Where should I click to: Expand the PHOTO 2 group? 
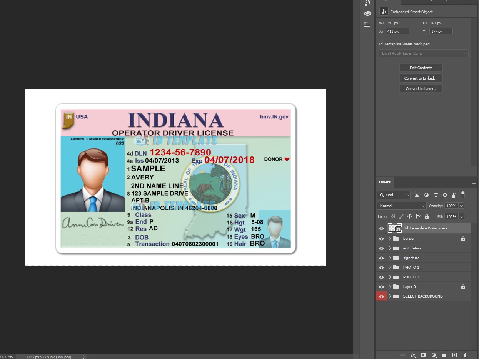[390, 277]
